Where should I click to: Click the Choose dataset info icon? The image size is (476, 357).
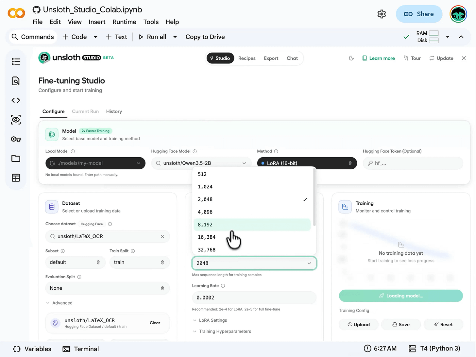110,224
